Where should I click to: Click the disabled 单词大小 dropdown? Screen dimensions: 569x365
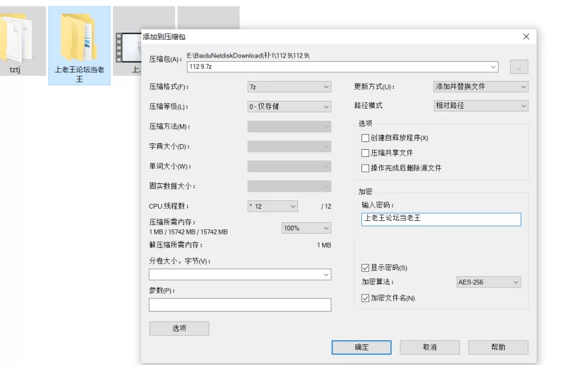289,166
